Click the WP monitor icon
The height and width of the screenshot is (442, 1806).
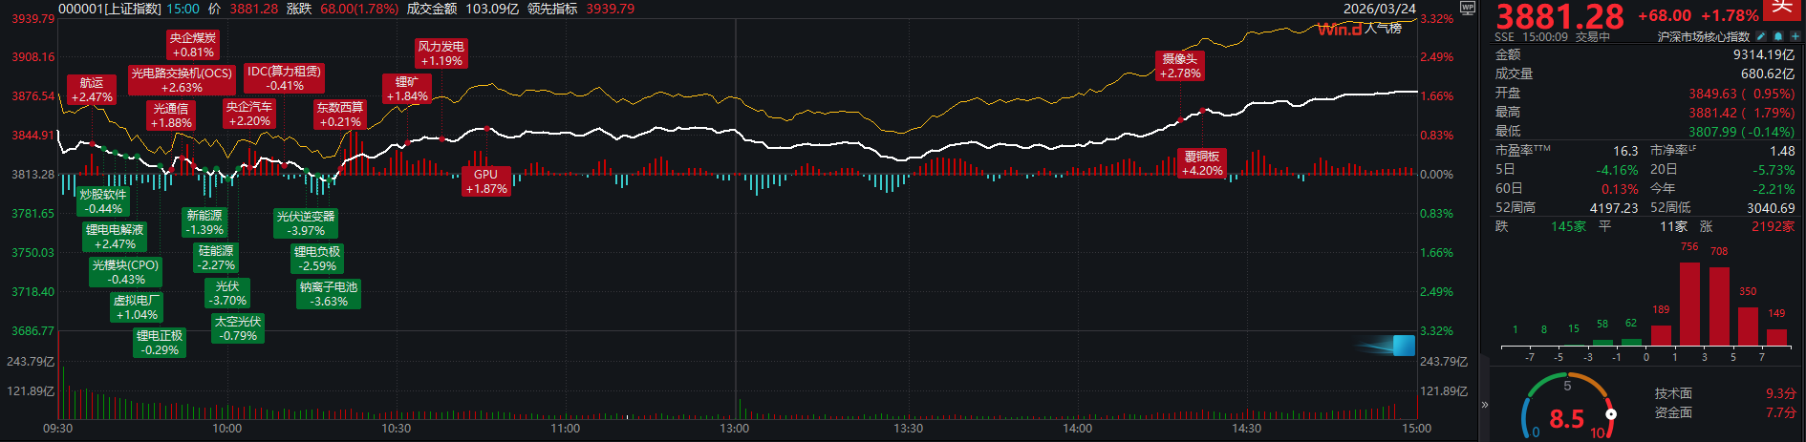click(1468, 8)
